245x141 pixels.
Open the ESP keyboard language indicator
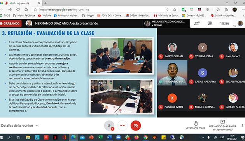222,137
